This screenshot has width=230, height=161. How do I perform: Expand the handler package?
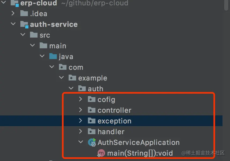(x=80, y=131)
